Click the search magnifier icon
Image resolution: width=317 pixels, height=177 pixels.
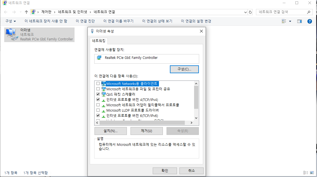pyautogui.click(x=309, y=12)
